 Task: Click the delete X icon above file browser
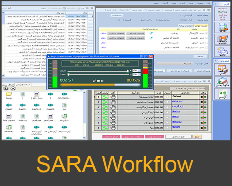[13, 88]
